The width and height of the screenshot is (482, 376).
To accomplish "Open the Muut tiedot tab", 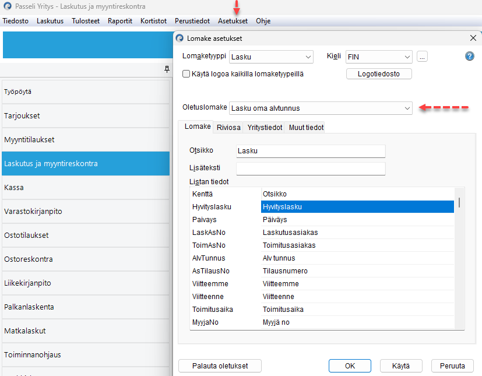I will [306, 127].
